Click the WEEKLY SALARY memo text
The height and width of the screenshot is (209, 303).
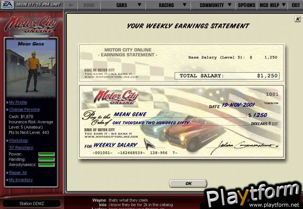(x=115, y=145)
